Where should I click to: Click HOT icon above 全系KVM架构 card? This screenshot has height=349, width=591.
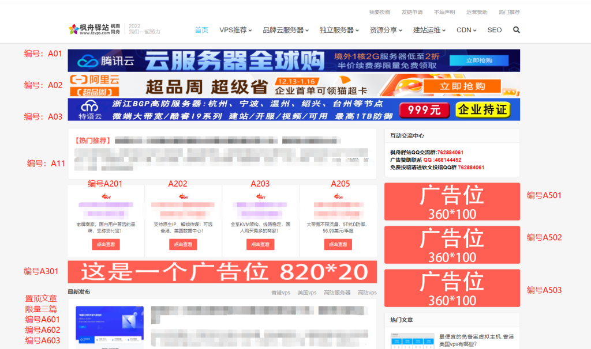pyautogui.click(x=260, y=196)
